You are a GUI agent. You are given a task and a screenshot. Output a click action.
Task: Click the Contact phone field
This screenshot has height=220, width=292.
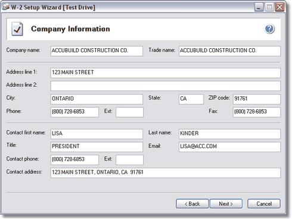click(x=74, y=160)
